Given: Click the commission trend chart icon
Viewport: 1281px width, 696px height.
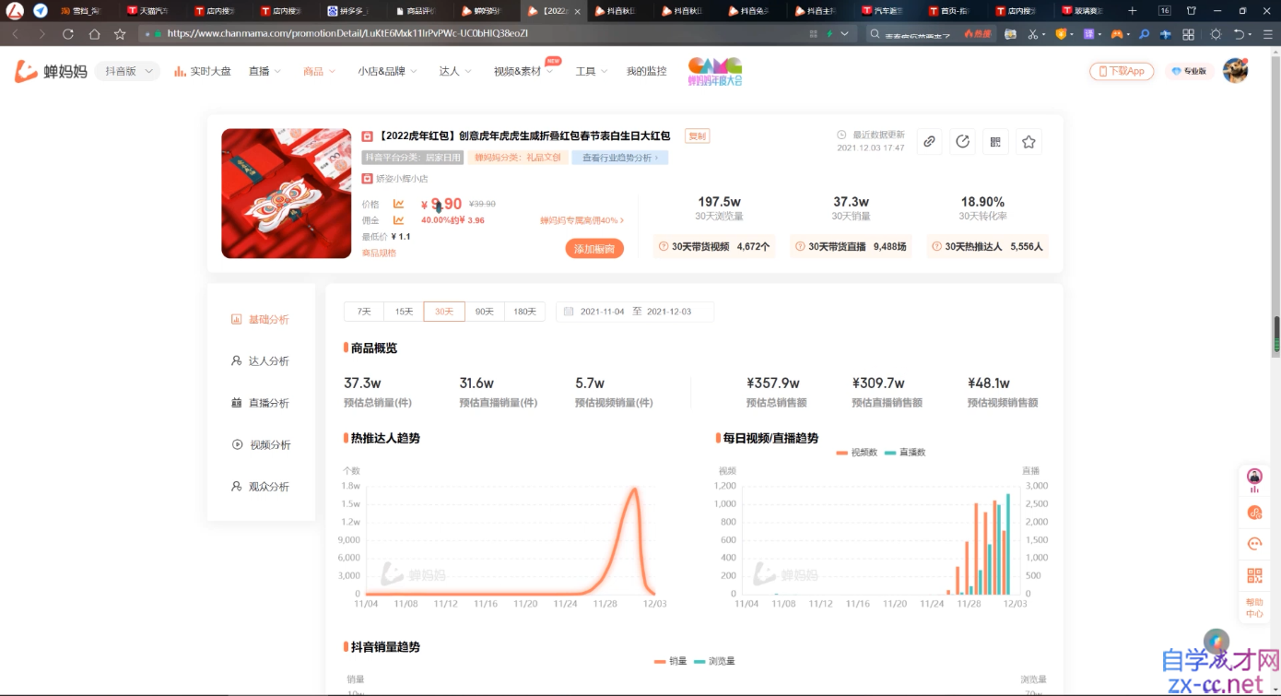Looking at the screenshot, I should (x=399, y=219).
